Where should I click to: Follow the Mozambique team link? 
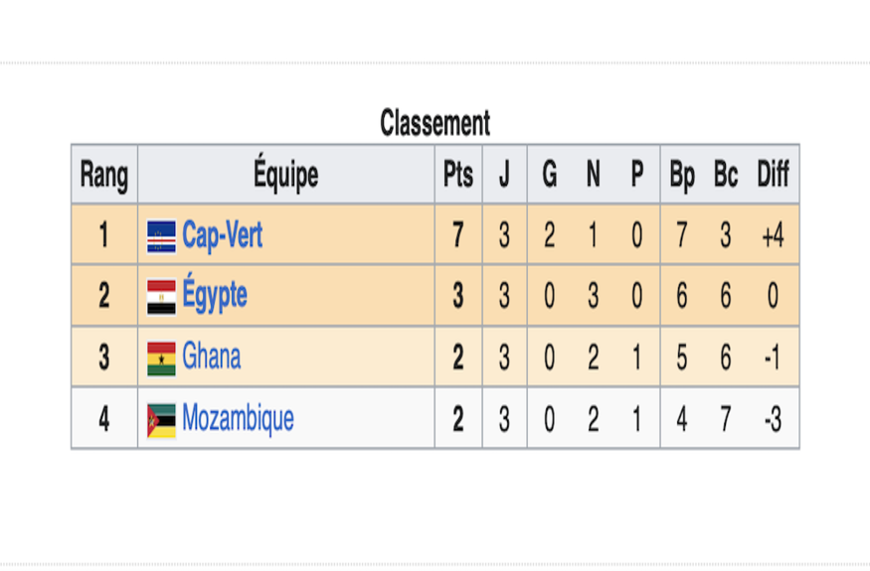click(238, 418)
